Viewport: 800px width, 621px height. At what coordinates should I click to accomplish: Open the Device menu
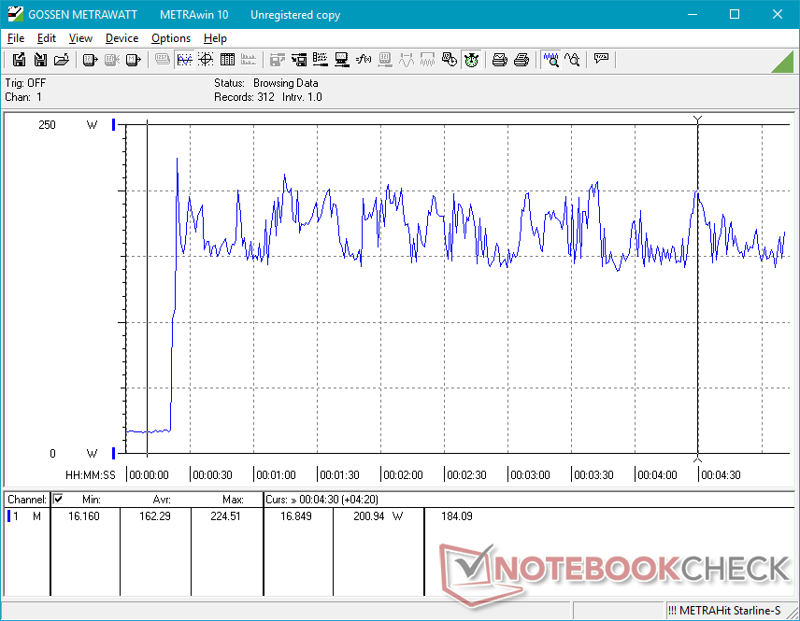pyautogui.click(x=121, y=38)
